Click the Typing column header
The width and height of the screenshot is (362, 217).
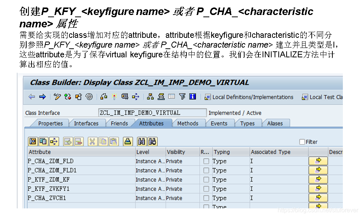tap(231, 152)
